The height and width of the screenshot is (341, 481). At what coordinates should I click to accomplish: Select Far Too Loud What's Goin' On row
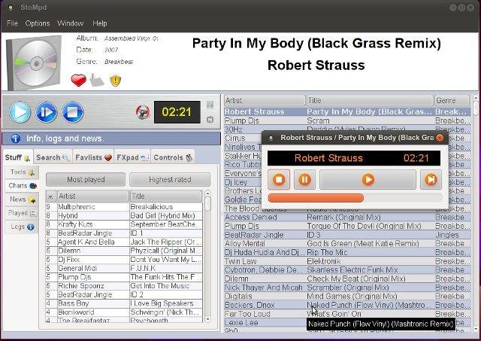pyautogui.click(x=347, y=314)
